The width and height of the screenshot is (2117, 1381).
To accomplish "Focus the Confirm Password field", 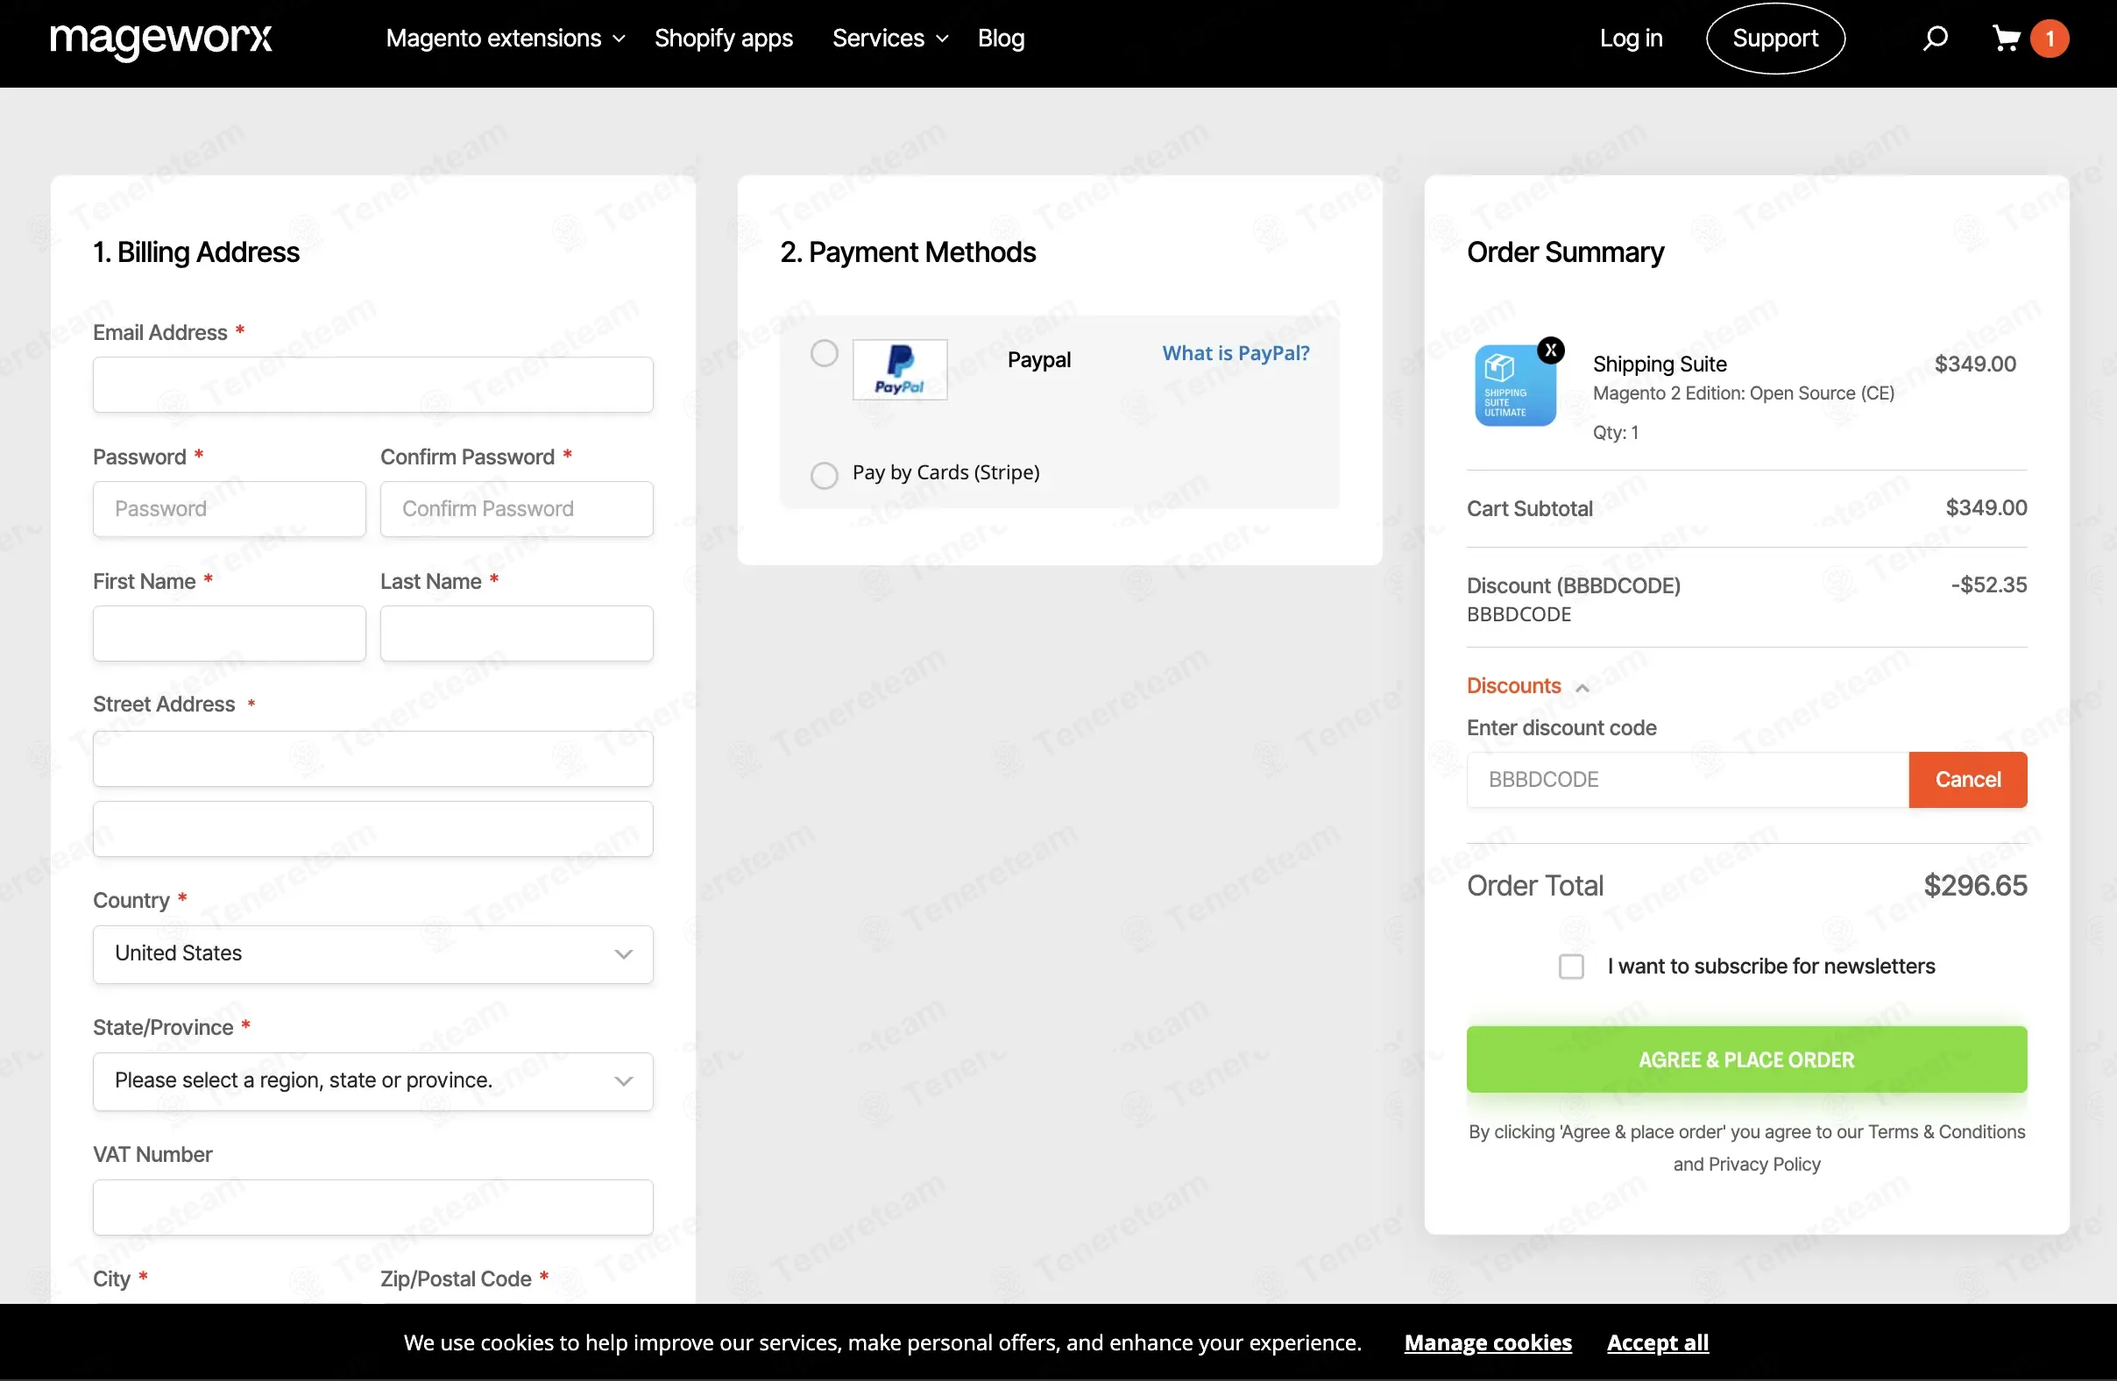I will tap(517, 509).
